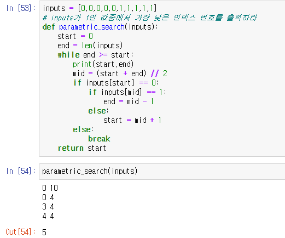Click the In [53] cell prompt label
285x238 pixels.
coord(21,8)
